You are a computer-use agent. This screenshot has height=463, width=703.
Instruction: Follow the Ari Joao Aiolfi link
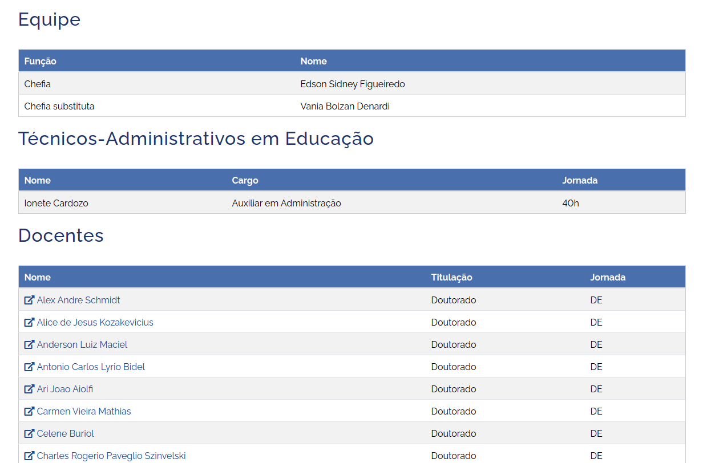(64, 389)
